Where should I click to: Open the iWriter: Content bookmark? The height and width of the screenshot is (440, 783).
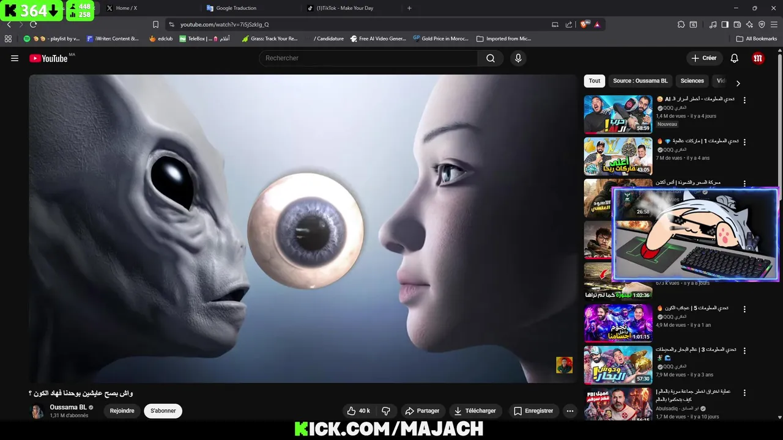(x=113, y=38)
